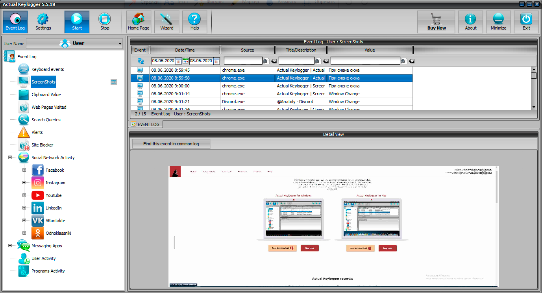Select ScreenShots in the tree
This screenshot has height=293, width=542.
44,82
